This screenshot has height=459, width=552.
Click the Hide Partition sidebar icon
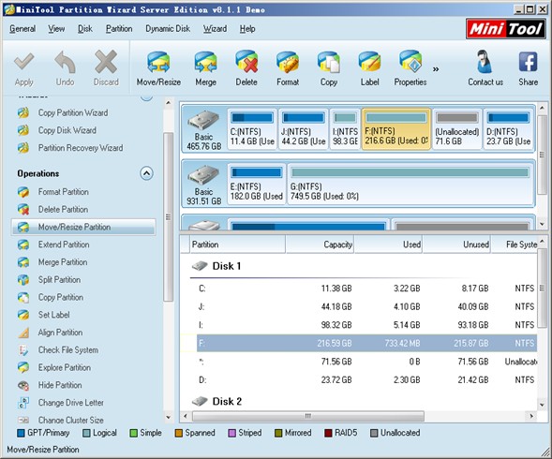(x=23, y=385)
